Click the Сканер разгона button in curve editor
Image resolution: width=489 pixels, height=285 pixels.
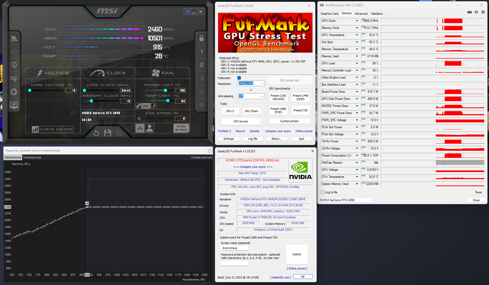[x=202, y=157]
